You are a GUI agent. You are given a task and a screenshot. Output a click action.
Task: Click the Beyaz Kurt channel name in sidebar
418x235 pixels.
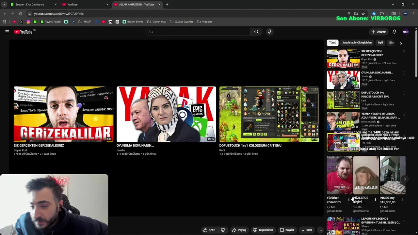[x=367, y=59]
